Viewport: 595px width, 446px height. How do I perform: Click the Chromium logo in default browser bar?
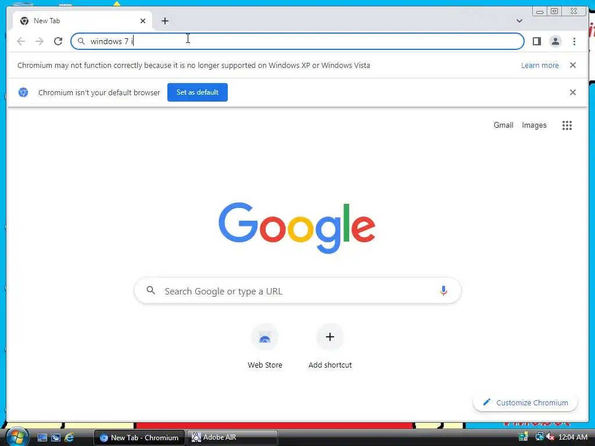click(x=23, y=92)
